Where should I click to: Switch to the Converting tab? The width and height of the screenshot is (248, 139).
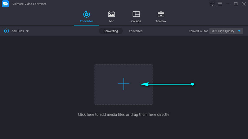[x=111, y=31]
